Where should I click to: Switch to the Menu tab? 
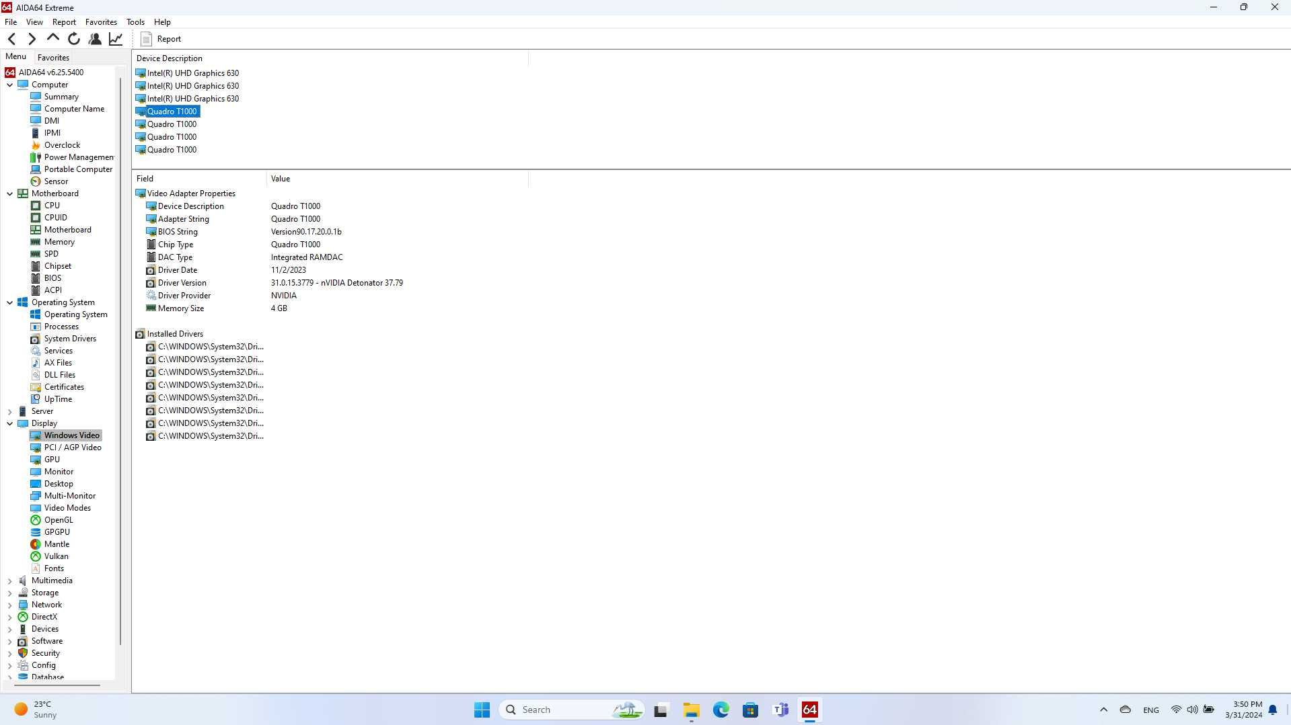(x=15, y=56)
